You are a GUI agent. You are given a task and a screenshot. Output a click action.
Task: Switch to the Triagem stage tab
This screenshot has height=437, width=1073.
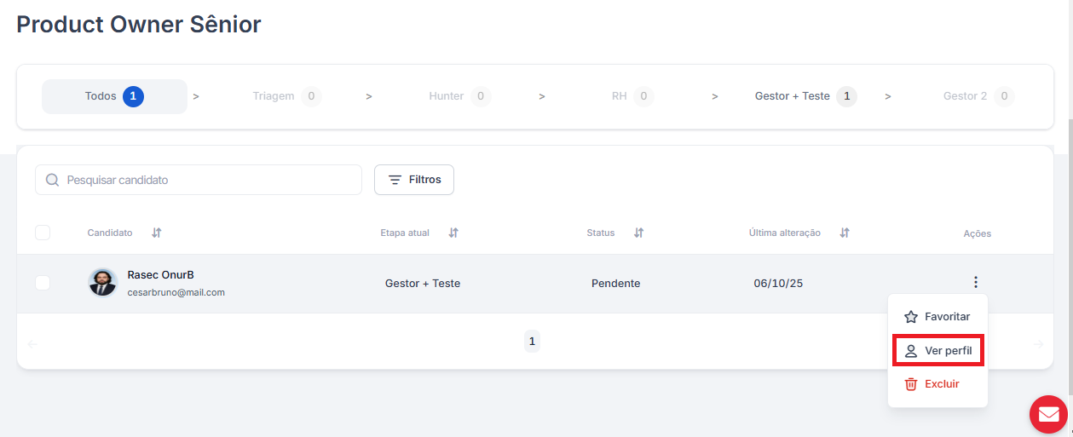(x=286, y=96)
